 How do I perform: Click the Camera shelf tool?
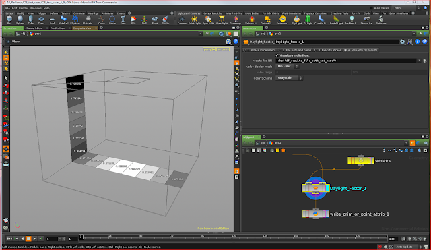(182, 20)
